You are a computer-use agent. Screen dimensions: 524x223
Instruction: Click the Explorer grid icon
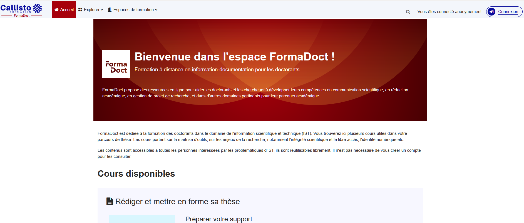pos(80,10)
